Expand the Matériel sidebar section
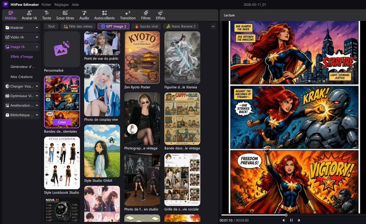 (22, 28)
